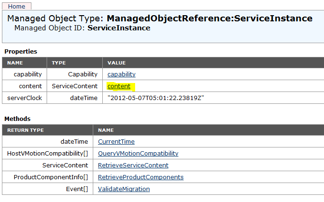Open RetrieveServiceContent method link

[x=133, y=165]
